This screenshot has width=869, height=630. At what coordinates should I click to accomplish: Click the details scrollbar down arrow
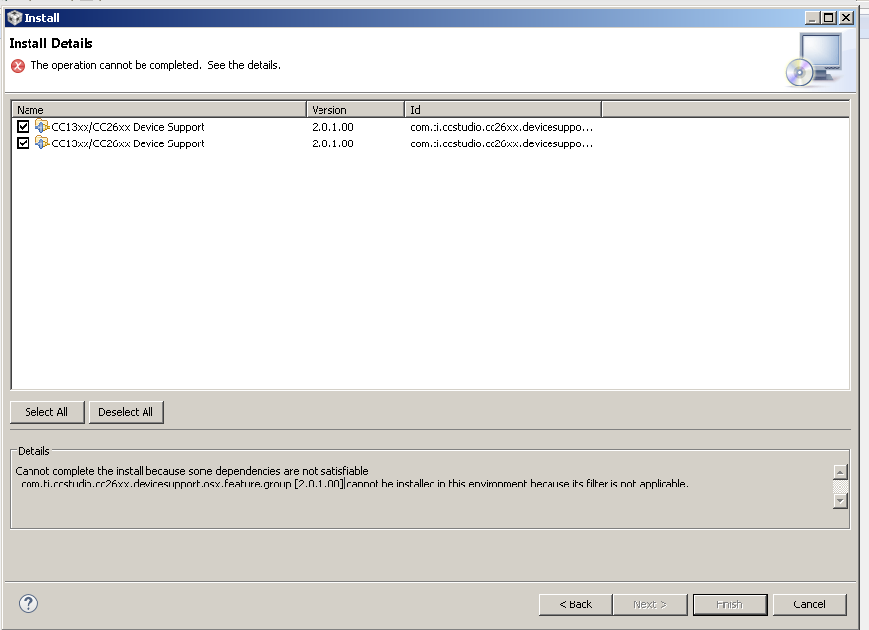click(840, 501)
